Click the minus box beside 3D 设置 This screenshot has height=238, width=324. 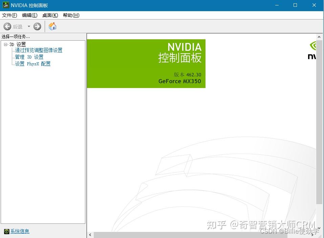[5, 44]
